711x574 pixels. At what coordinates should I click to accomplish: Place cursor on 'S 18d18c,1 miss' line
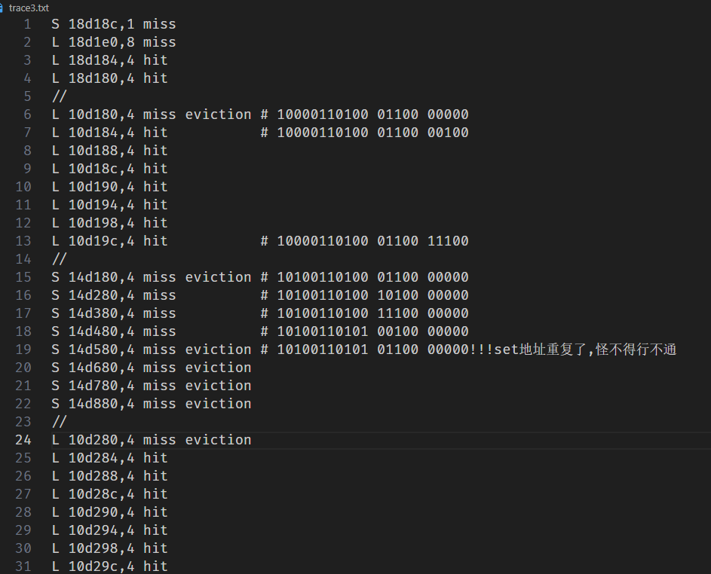(x=113, y=24)
